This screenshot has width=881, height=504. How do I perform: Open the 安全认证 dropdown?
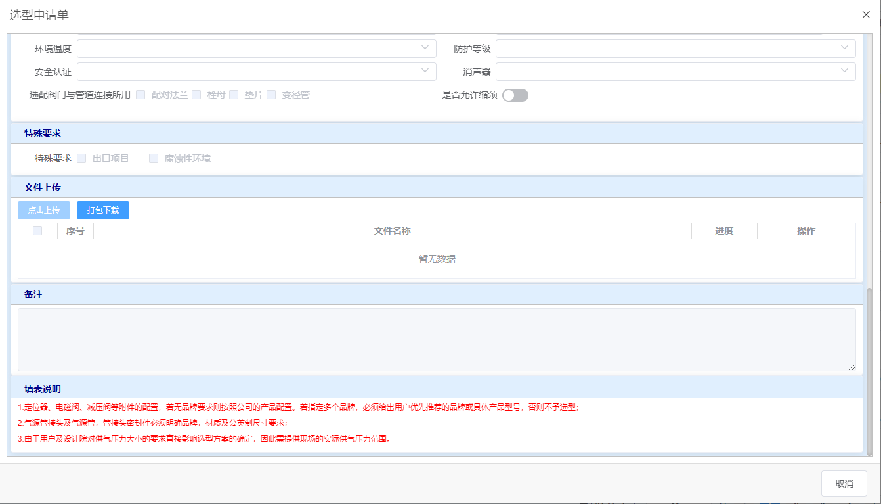256,71
